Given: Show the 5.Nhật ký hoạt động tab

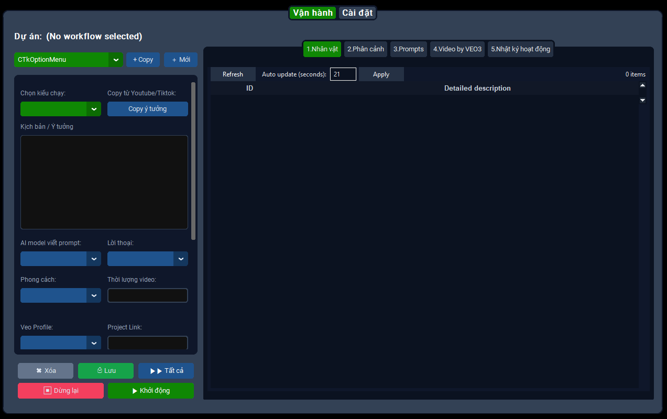Looking at the screenshot, I should tap(520, 49).
